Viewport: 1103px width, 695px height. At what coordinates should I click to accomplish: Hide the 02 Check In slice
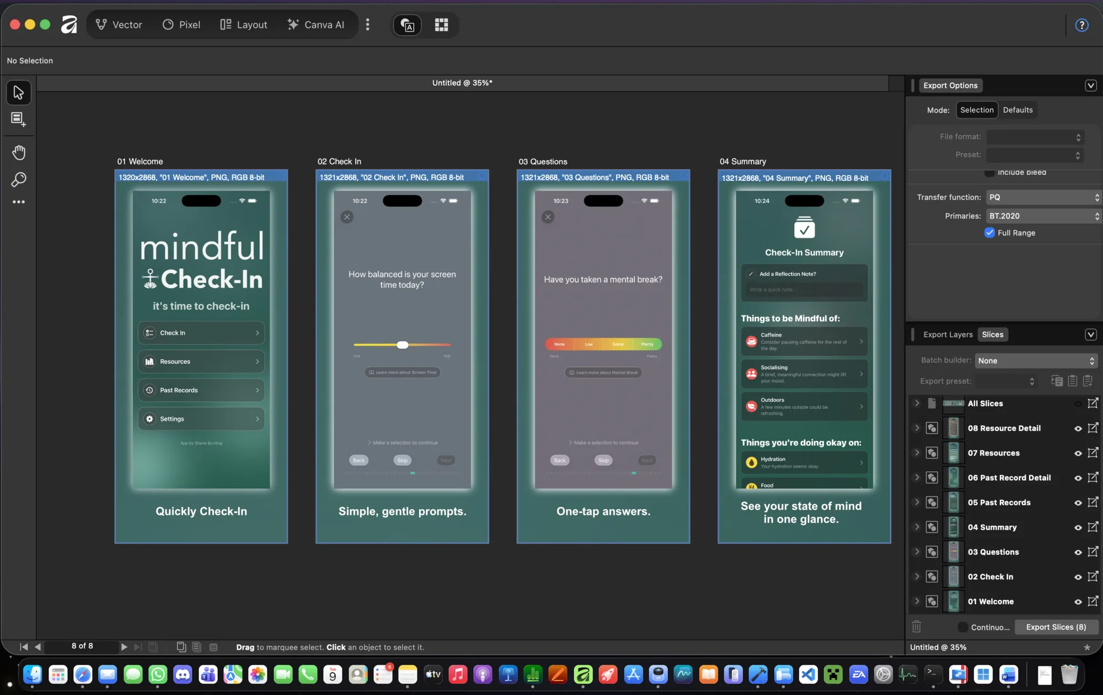point(1078,577)
